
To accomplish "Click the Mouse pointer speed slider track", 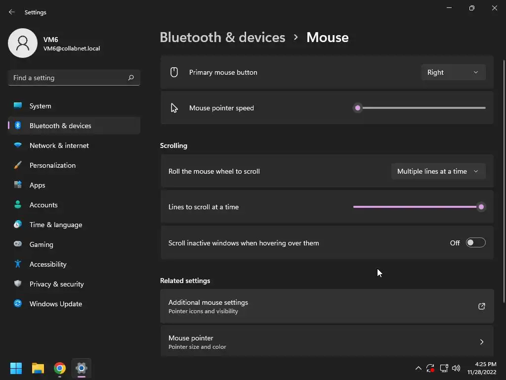I will [x=419, y=108].
